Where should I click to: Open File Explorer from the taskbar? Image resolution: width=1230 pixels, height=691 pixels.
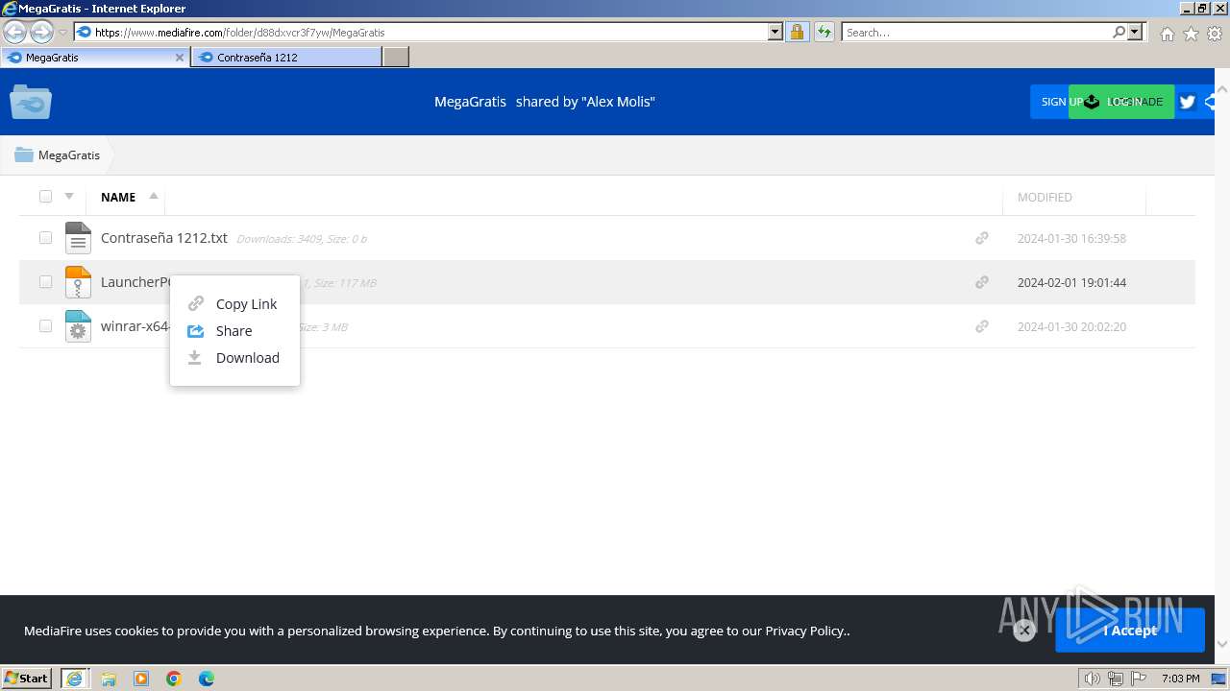point(109,679)
